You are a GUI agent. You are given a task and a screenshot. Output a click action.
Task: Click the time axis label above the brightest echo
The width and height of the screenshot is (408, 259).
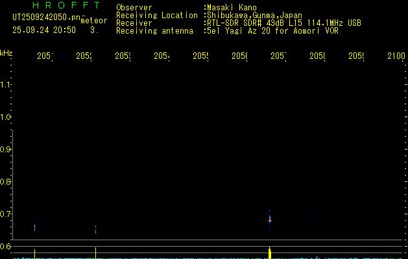pyautogui.click(x=278, y=56)
